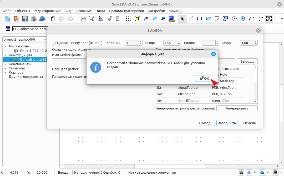Click the zoom to fit yellow icon
Viewport: 284px width, 176px height.
[x=137, y=19]
